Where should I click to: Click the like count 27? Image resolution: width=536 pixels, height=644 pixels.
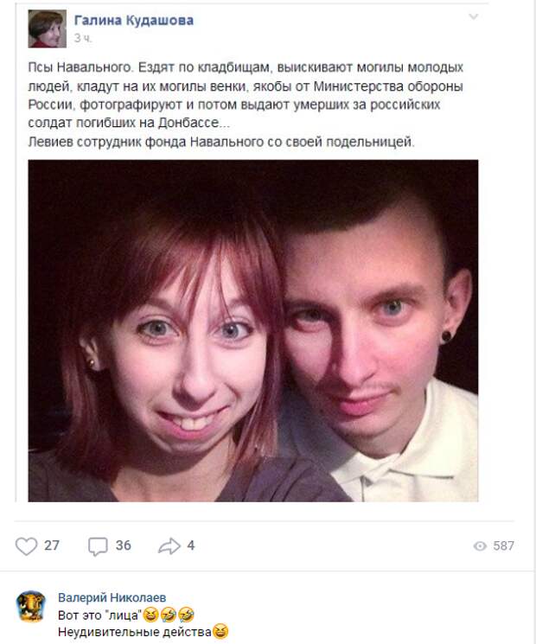click(x=52, y=545)
